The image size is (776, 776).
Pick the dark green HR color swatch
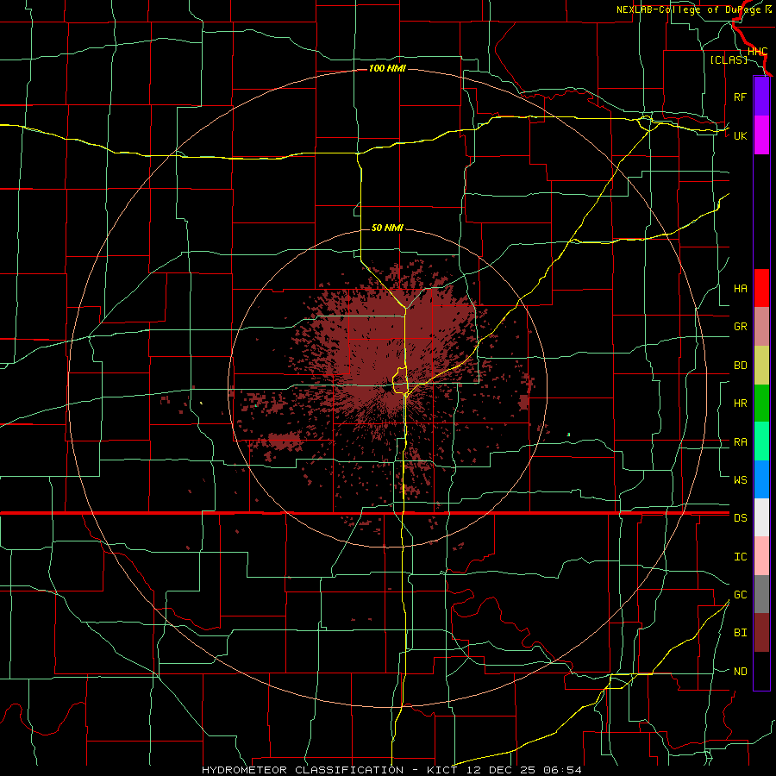pyautogui.click(x=761, y=404)
